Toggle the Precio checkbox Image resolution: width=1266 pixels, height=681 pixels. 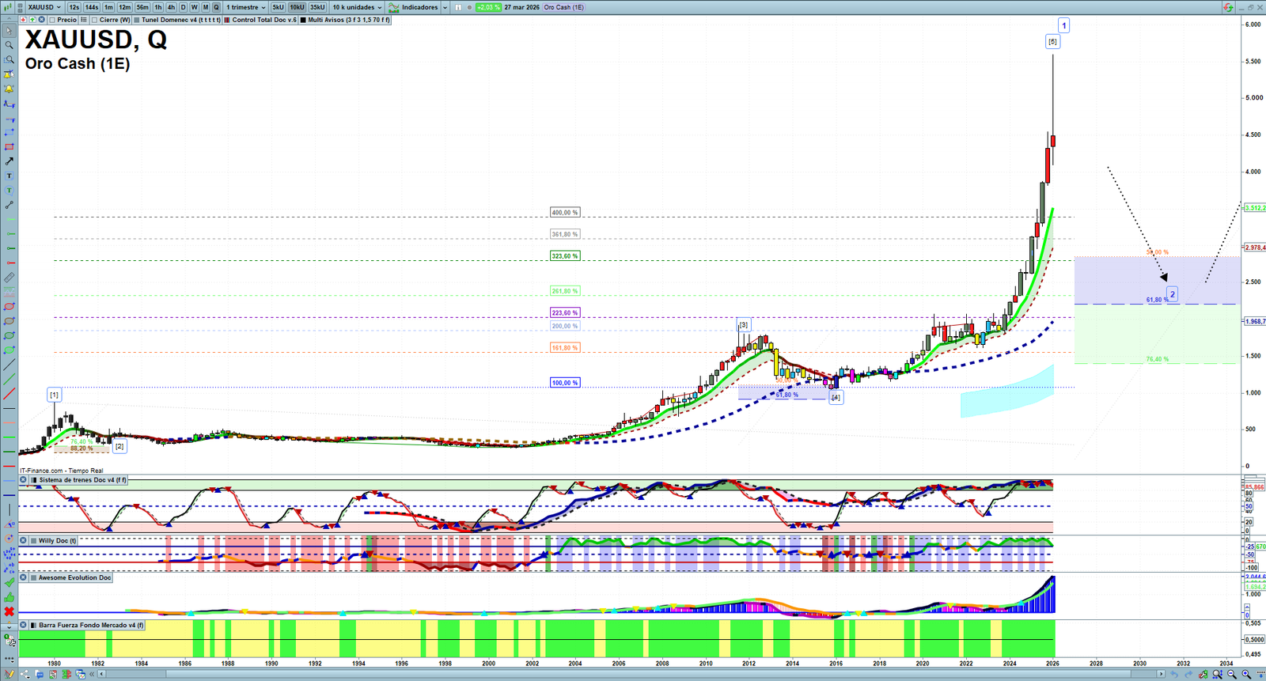52,20
